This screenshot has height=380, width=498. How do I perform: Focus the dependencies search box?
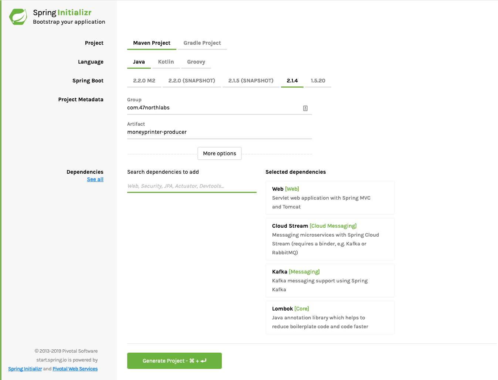pyautogui.click(x=192, y=186)
